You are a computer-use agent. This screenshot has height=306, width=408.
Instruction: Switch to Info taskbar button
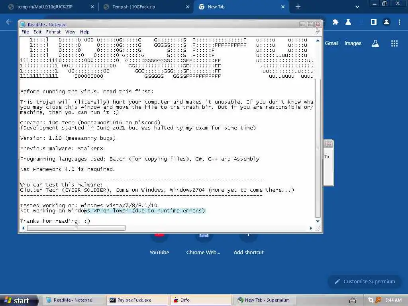click(201, 300)
